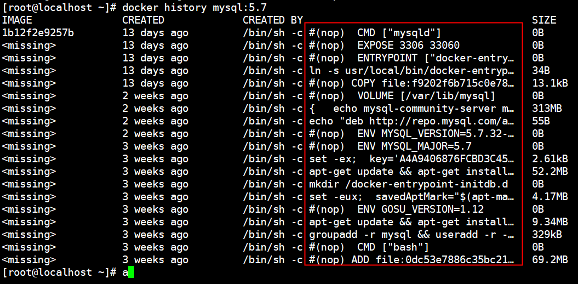Click the image ID 1b12f2e9257b
The image size is (578, 284).
pos(38,33)
